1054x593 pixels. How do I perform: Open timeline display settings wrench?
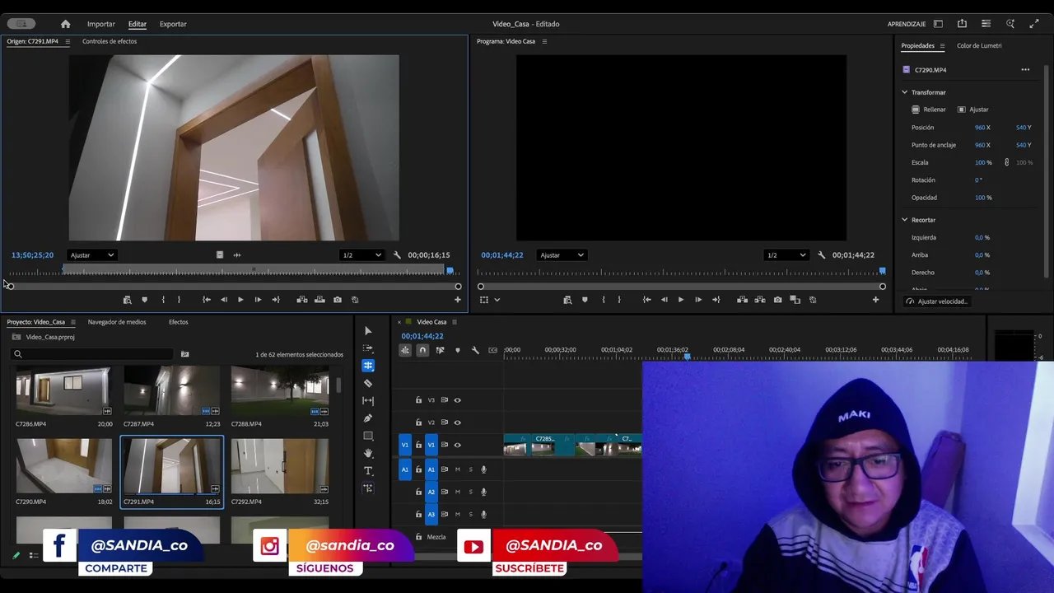[x=475, y=350]
